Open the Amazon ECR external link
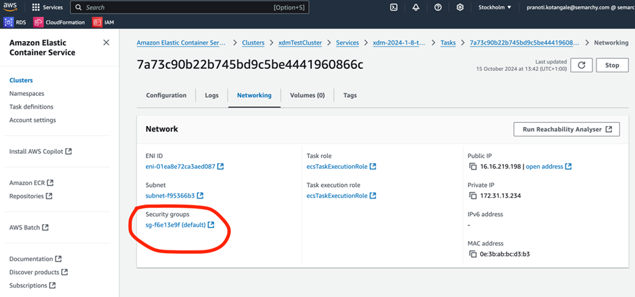The height and width of the screenshot is (297, 635). [x=31, y=183]
